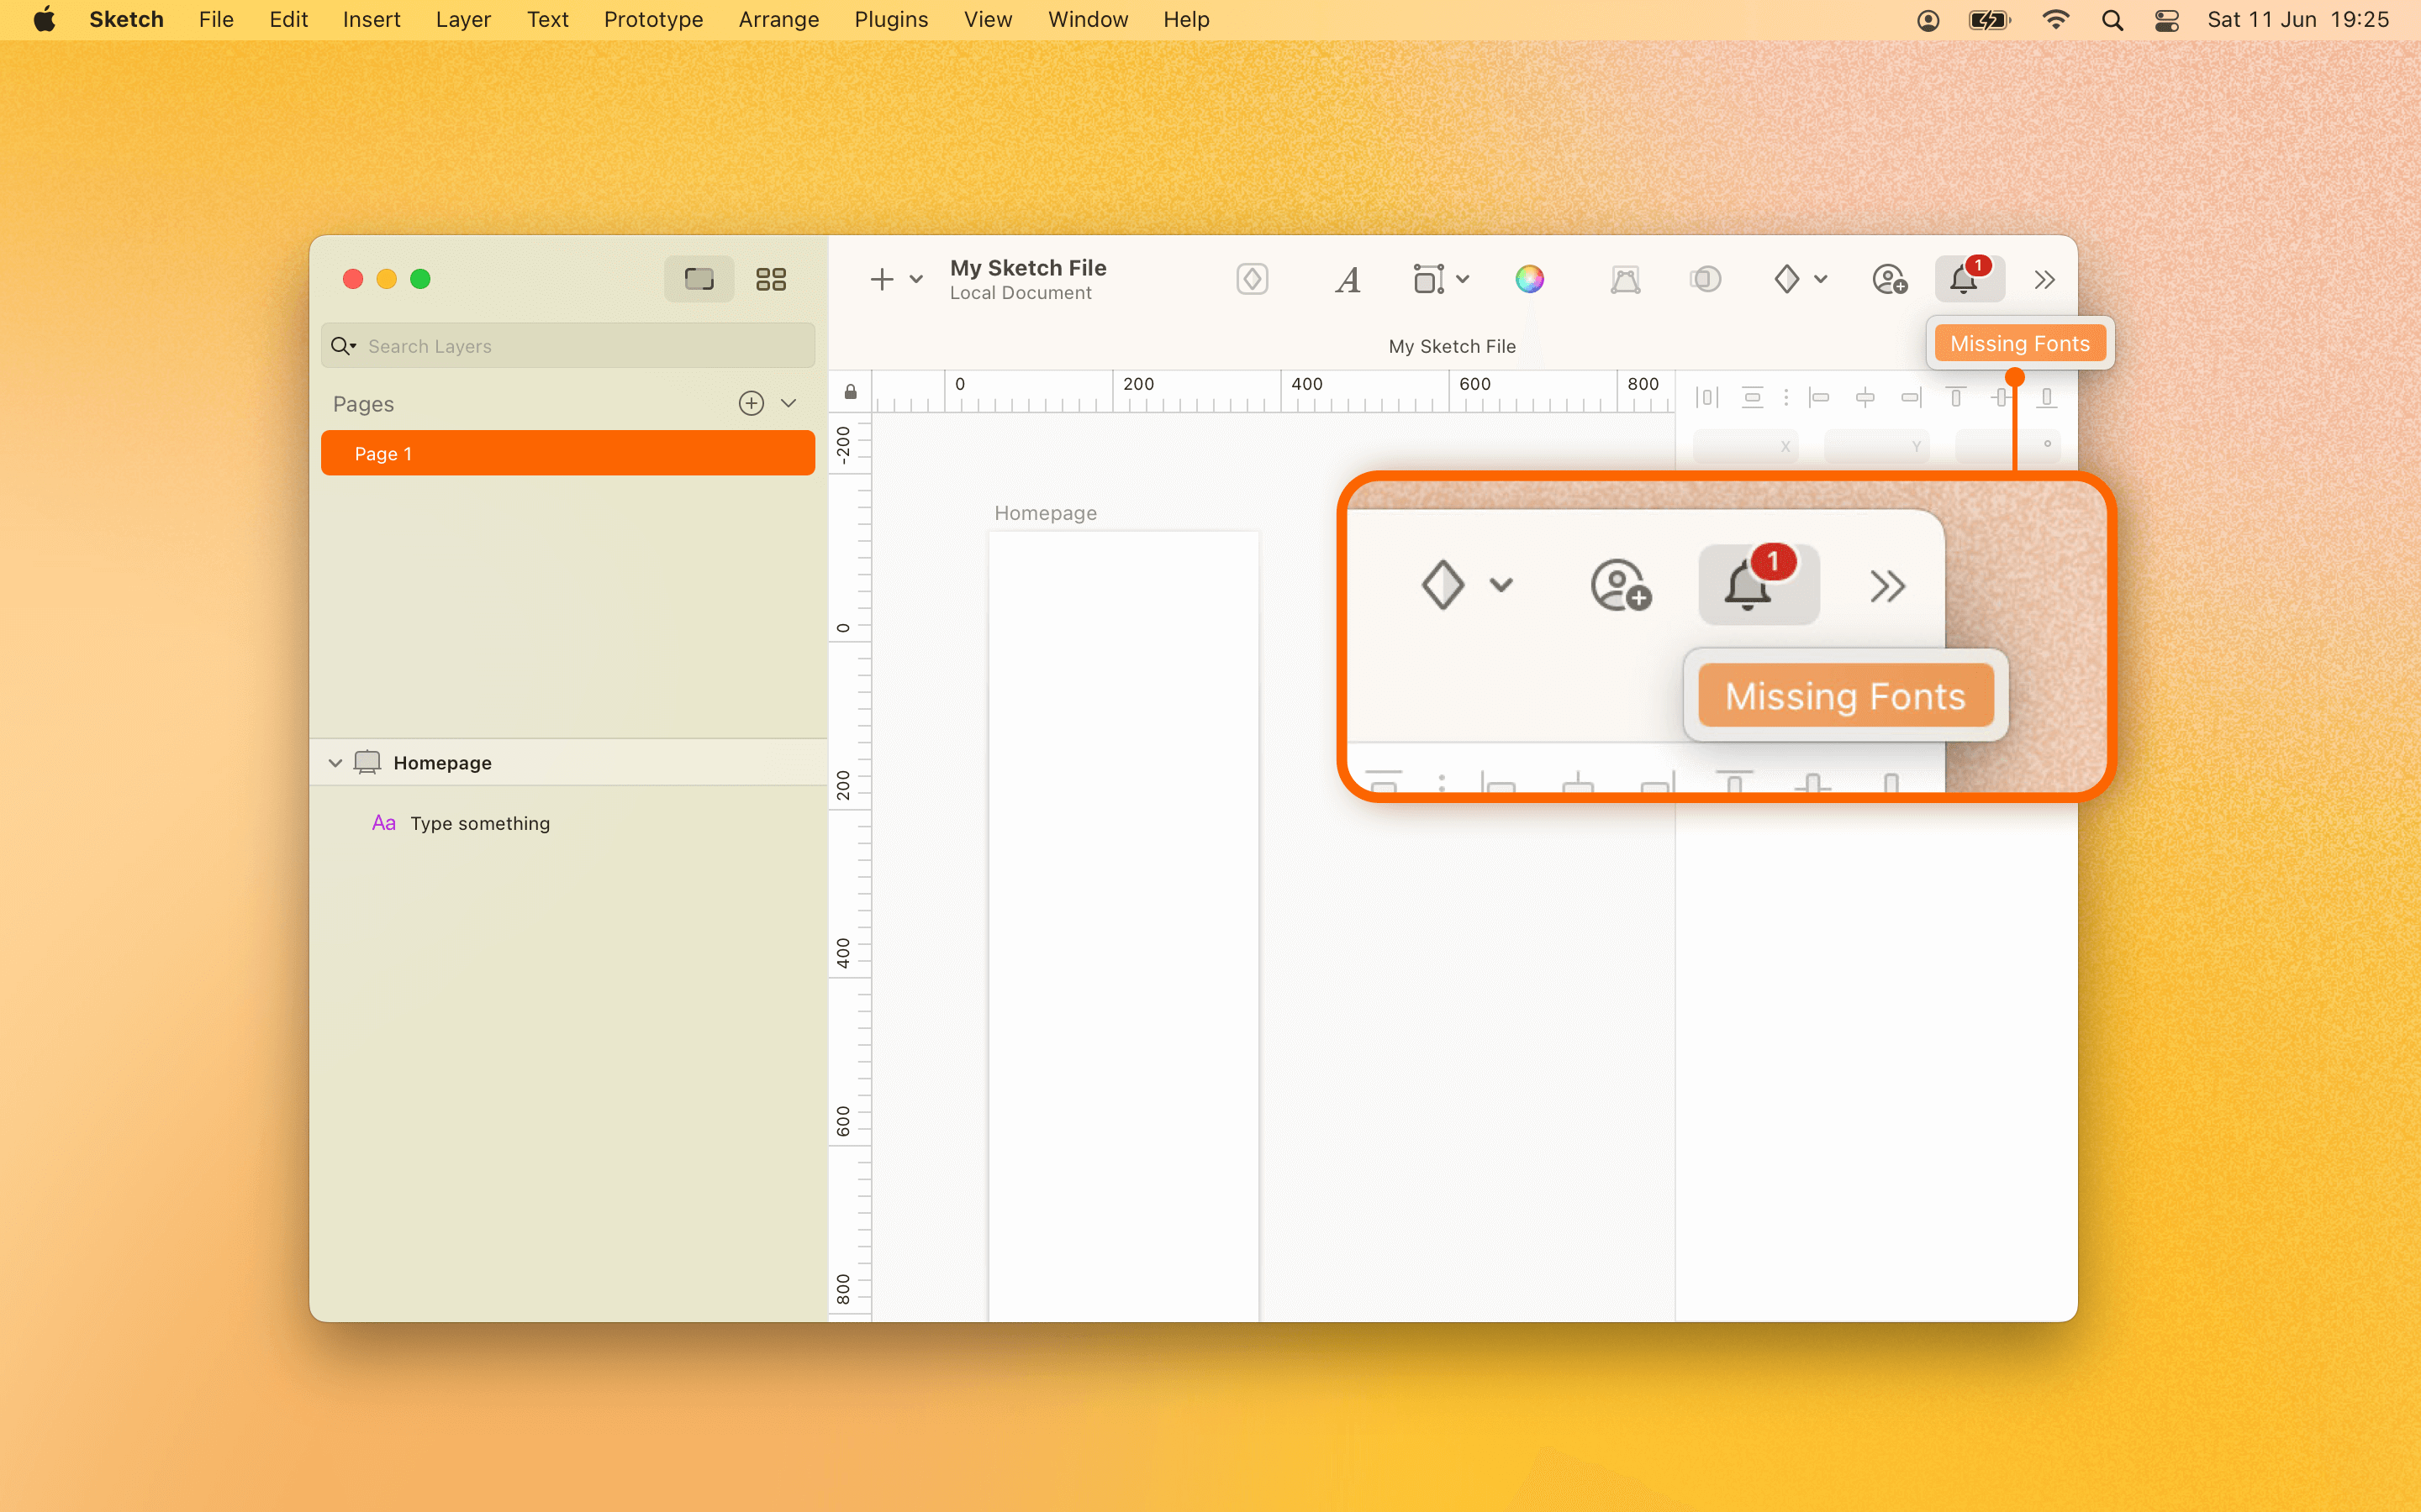
Task: Expand the Pages list chevron
Action: [788, 403]
